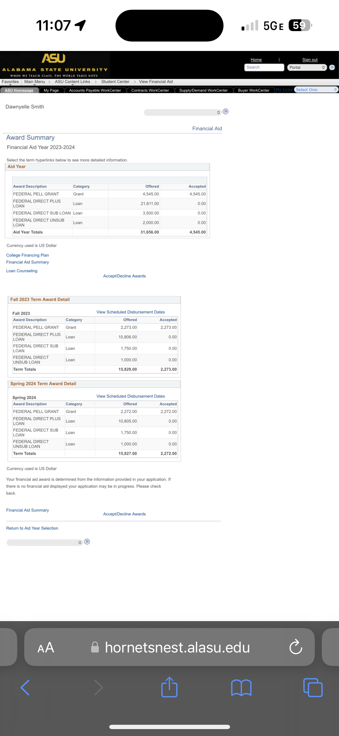Switch to the My Page tab
Viewport: 339px width, 736px height.
pos(51,90)
